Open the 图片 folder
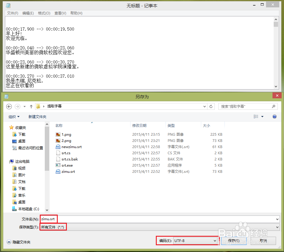Image resolution: width=284 pixels, height=252 pixels. pyautogui.click(x=22, y=175)
